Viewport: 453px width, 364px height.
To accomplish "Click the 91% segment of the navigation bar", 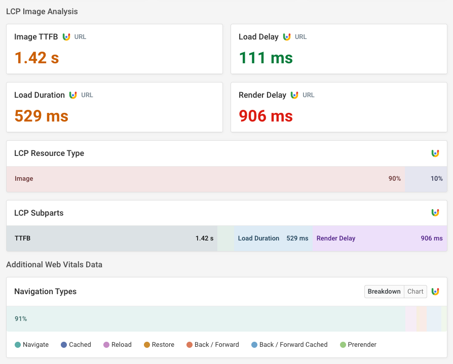I will [x=203, y=318].
